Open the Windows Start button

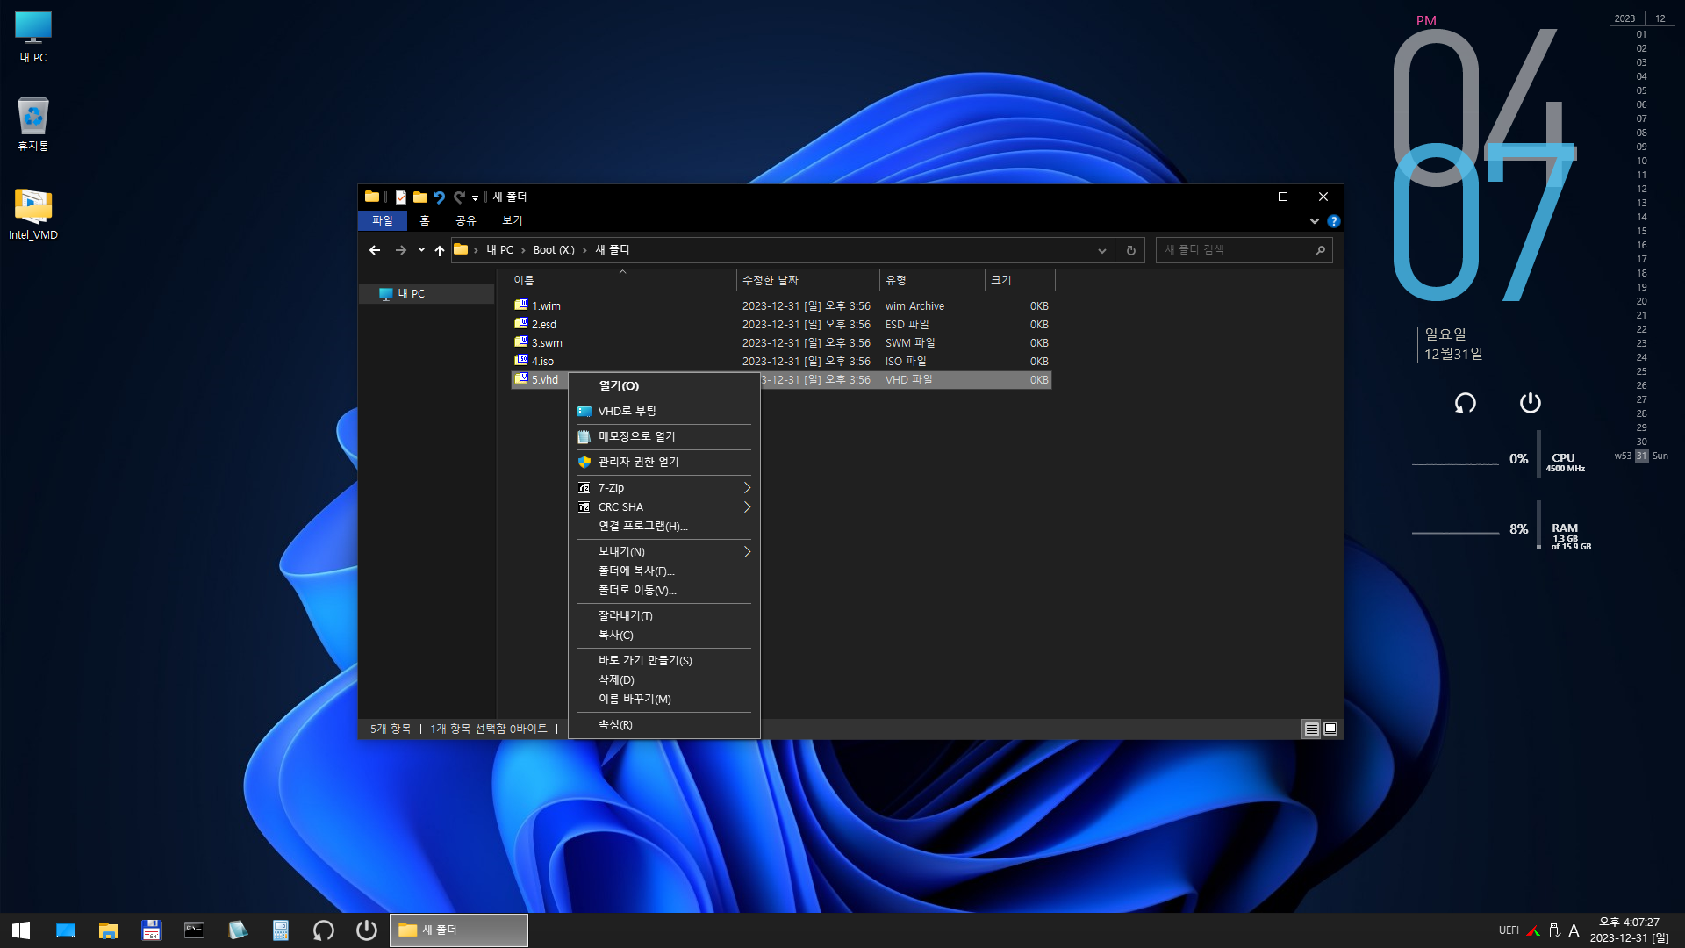[x=21, y=930]
